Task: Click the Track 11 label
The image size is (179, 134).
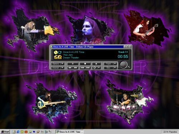Action: pos(123,52)
